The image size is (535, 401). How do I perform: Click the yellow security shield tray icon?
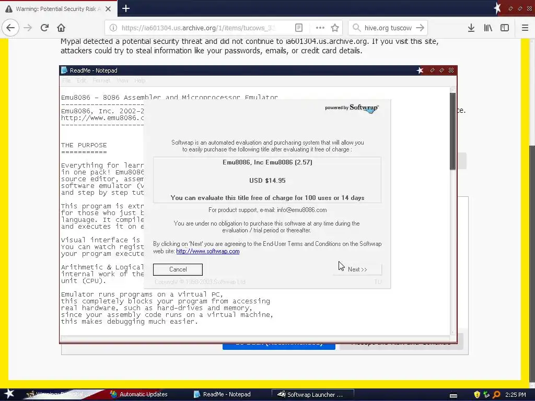pyautogui.click(x=477, y=395)
